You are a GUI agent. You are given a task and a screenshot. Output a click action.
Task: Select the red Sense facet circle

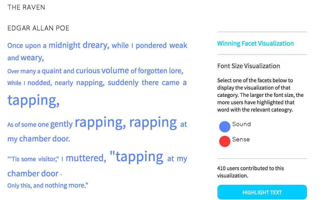[225, 141]
